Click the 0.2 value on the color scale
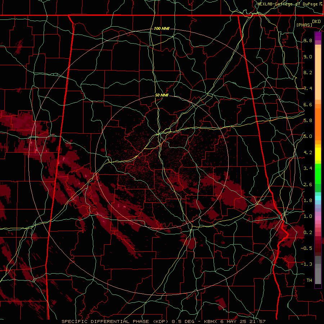 click(x=308, y=232)
